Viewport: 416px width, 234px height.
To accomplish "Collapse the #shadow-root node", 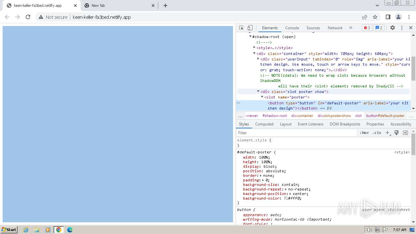I will [250, 37].
